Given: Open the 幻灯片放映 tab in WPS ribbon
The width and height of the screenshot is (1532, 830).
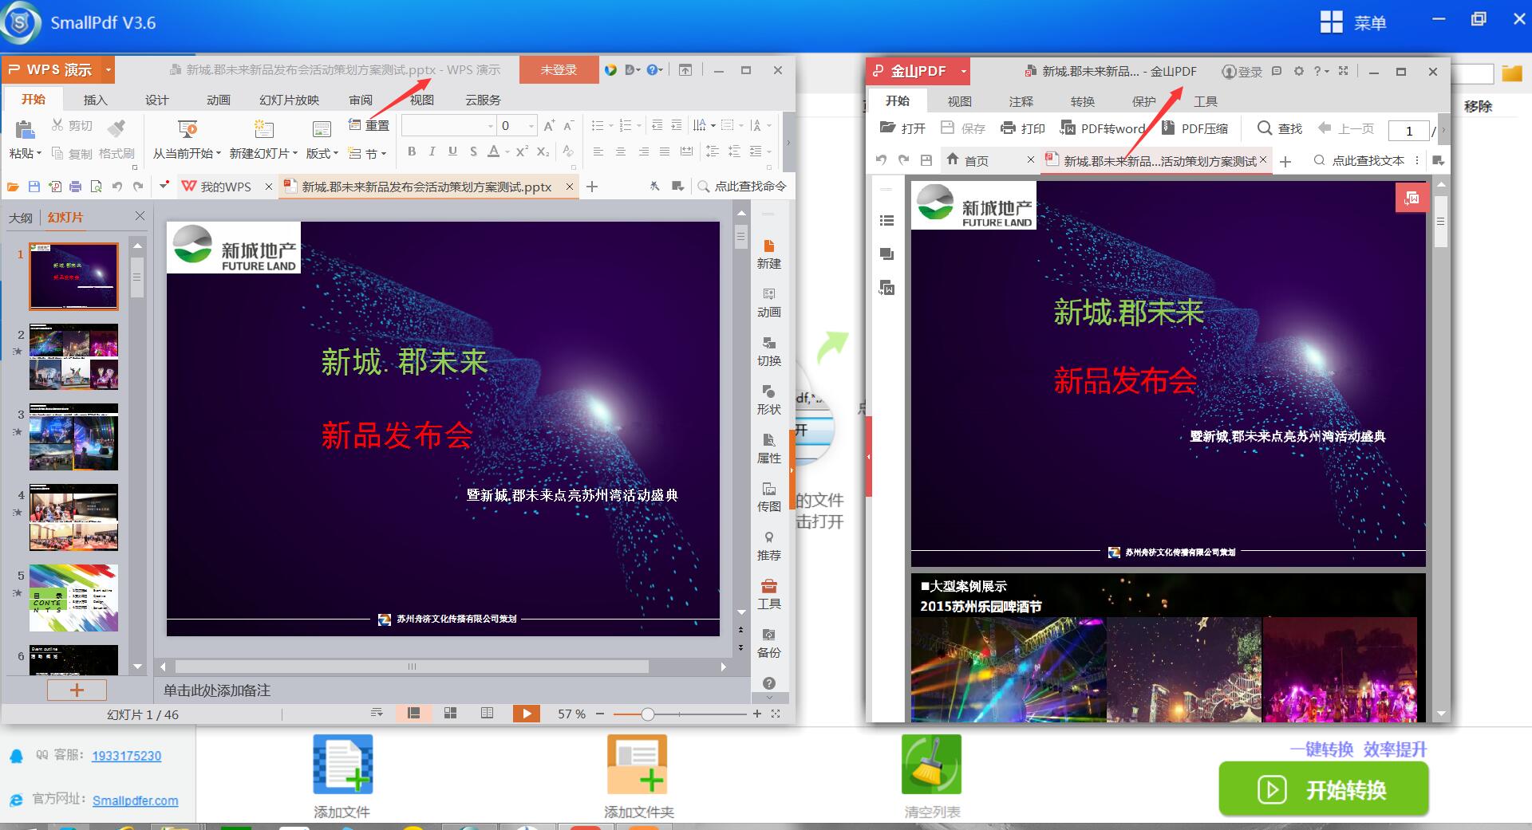Looking at the screenshot, I should 290,100.
